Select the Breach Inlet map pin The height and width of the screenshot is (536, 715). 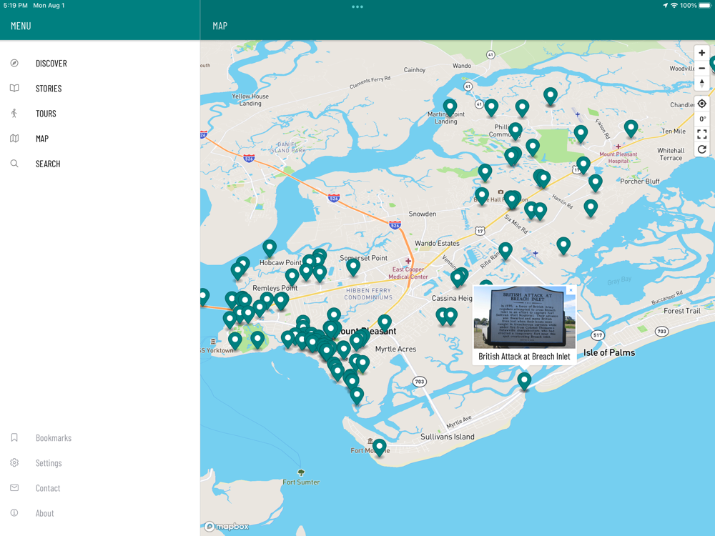coord(524,381)
